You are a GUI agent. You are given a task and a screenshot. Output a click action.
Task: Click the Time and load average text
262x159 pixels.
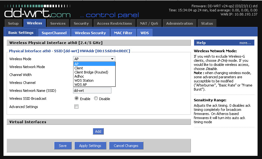pos(213,10)
